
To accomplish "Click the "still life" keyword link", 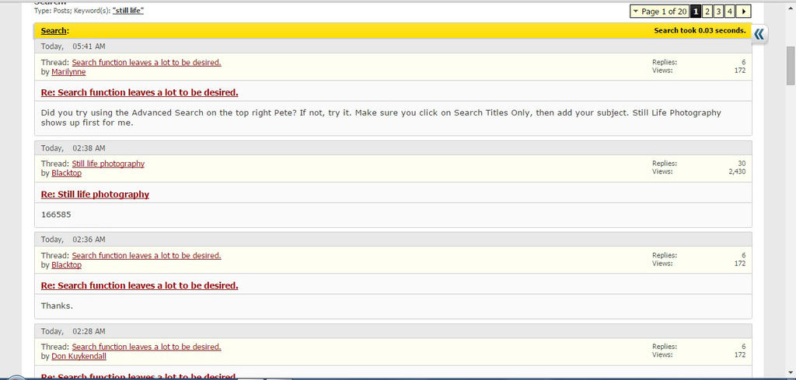I will click(x=128, y=11).
